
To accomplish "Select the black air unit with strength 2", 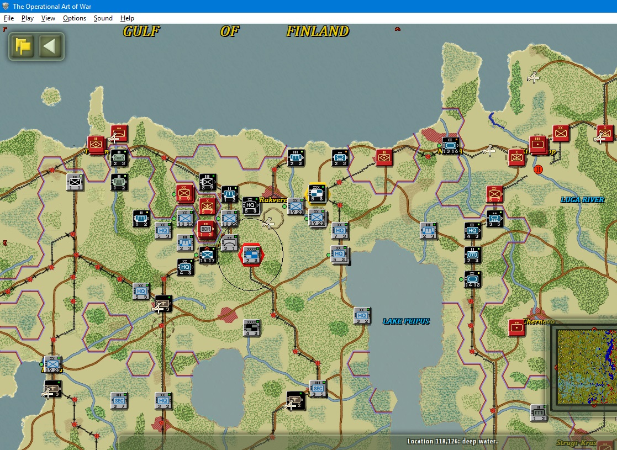I will (x=295, y=401).
